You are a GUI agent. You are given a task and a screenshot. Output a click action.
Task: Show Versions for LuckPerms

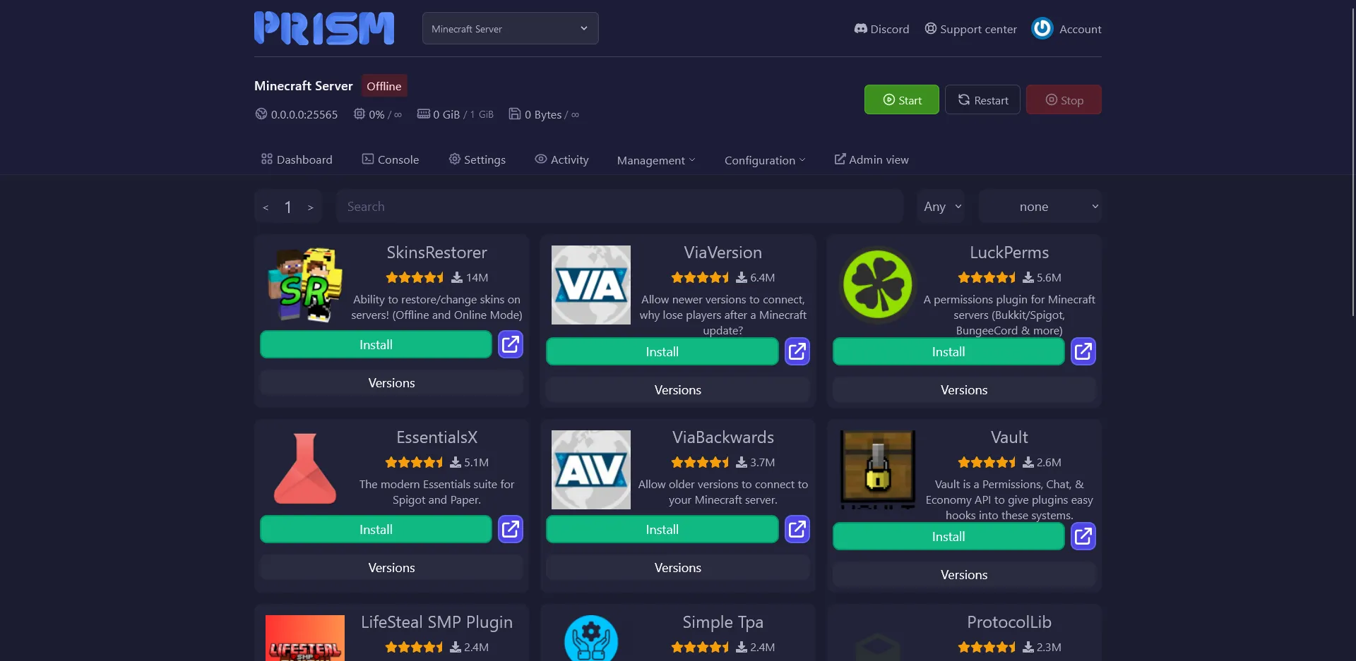click(x=963, y=390)
